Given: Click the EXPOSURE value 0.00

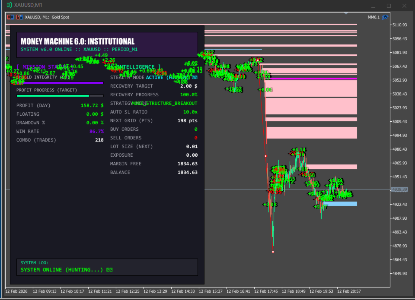Looking at the screenshot, I should point(192,155).
